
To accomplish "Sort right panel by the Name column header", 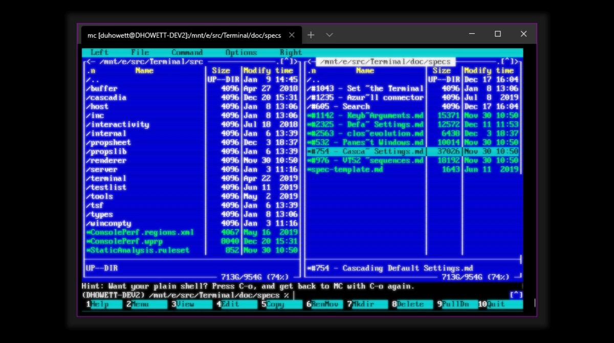I will (x=365, y=70).
